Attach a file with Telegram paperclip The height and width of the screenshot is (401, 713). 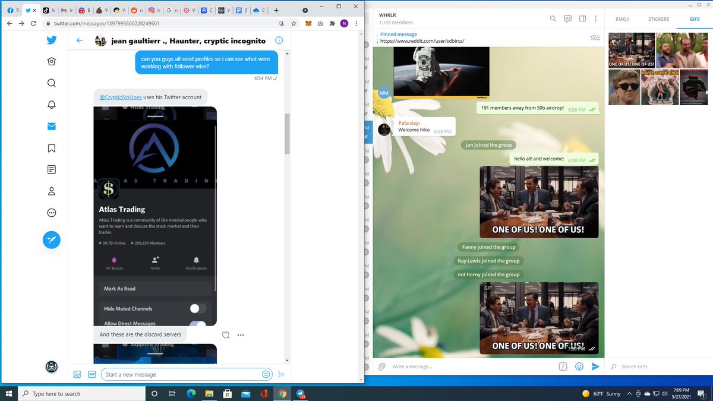(x=382, y=367)
